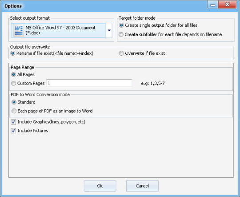Click MS Office Word 97 - 2003 Document text
This screenshot has height=197, width=240.
[x=60, y=30]
